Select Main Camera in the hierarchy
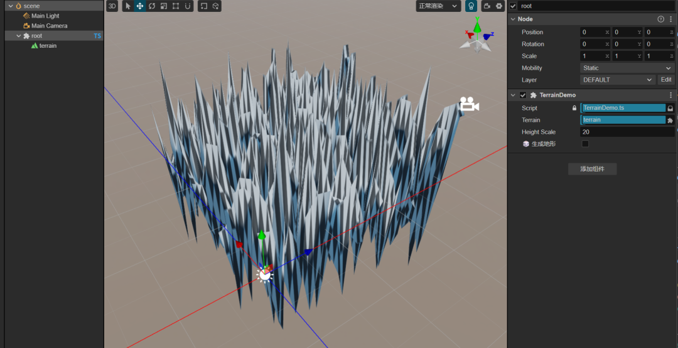Viewport: 678px width, 348px height. (x=49, y=26)
